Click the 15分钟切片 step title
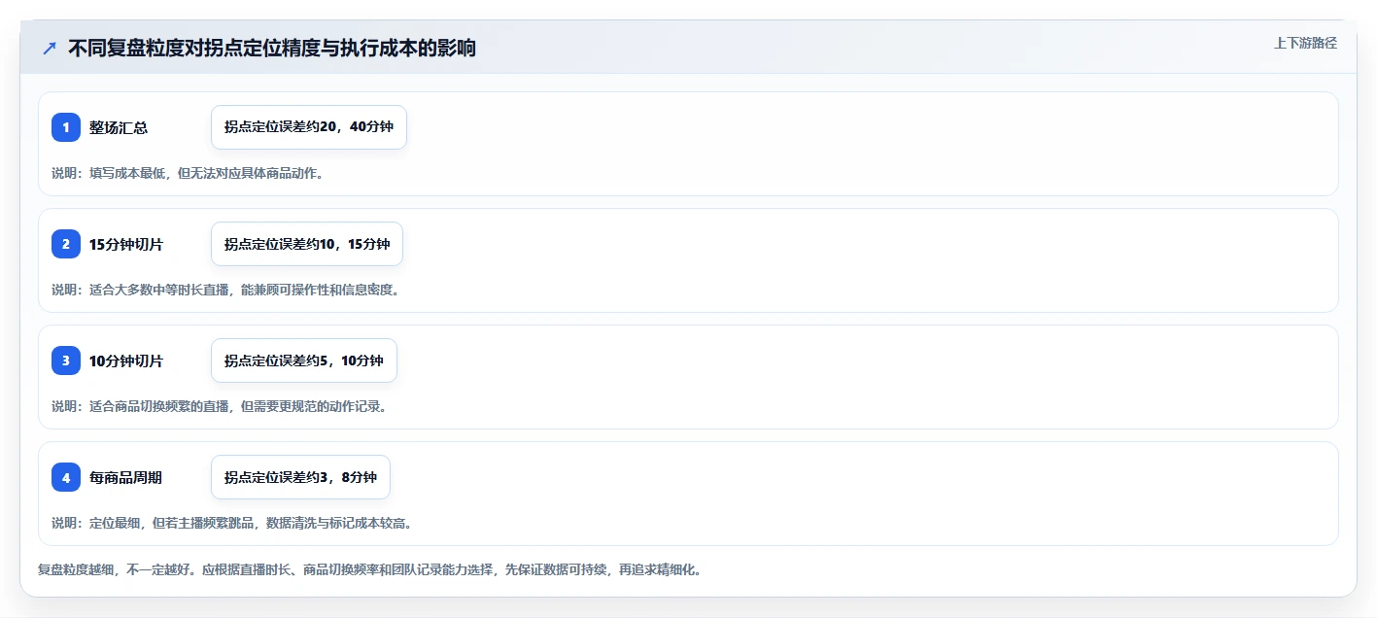Viewport: 1377px width, 618px height. [x=126, y=244]
